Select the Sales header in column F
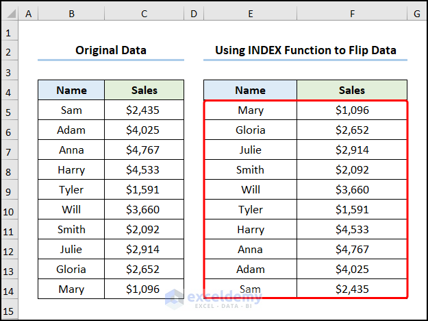This screenshot has height=321, width=428. click(352, 90)
